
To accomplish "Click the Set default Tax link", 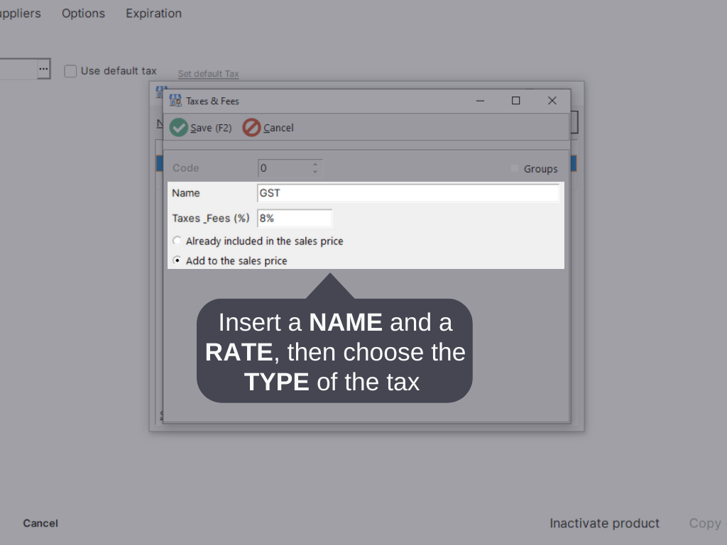I will (x=208, y=74).
